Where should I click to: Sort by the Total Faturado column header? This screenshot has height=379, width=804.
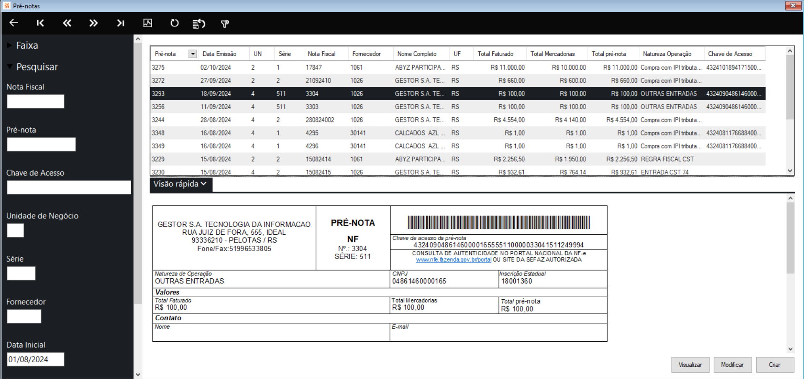coord(500,54)
